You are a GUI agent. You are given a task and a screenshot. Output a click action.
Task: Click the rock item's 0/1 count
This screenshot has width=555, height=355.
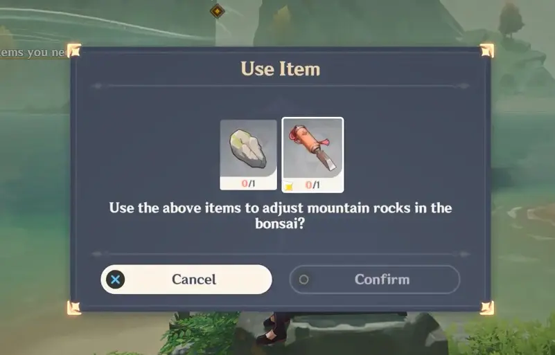tap(248, 183)
